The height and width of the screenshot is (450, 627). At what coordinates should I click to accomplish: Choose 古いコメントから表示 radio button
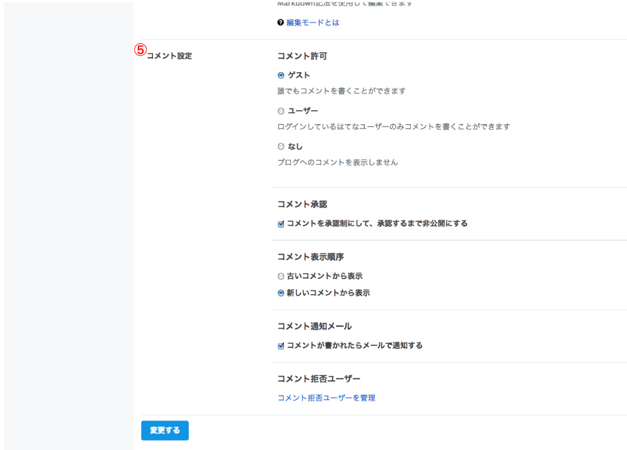[281, 276]
